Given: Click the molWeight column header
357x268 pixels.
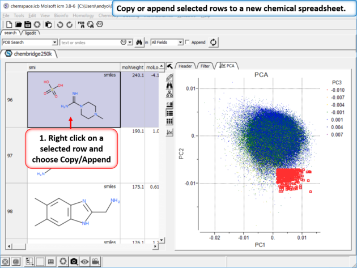Looking at the screenshot, I should coord(133,67).
